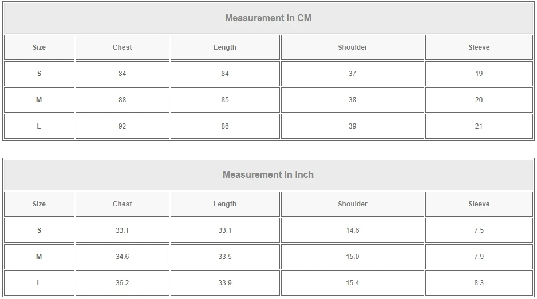The image size is (537, 299).
Task: Click the sleeve value 21 for size L
Action: pyautogui.click(x=479, y=126)
